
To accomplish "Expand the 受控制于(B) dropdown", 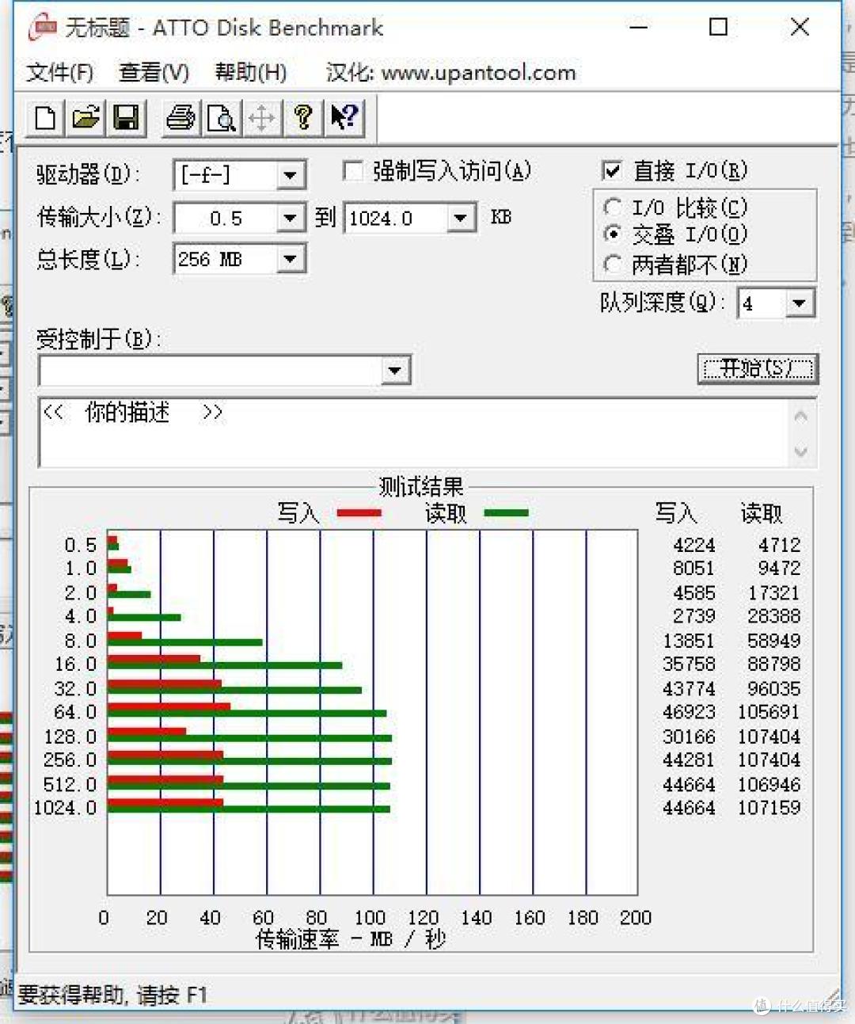I will (394, 370).
